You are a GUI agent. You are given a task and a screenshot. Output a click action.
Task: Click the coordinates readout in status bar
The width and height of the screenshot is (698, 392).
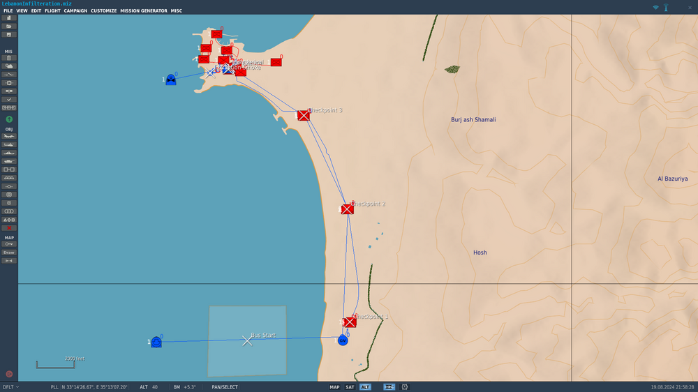point(94,387)
